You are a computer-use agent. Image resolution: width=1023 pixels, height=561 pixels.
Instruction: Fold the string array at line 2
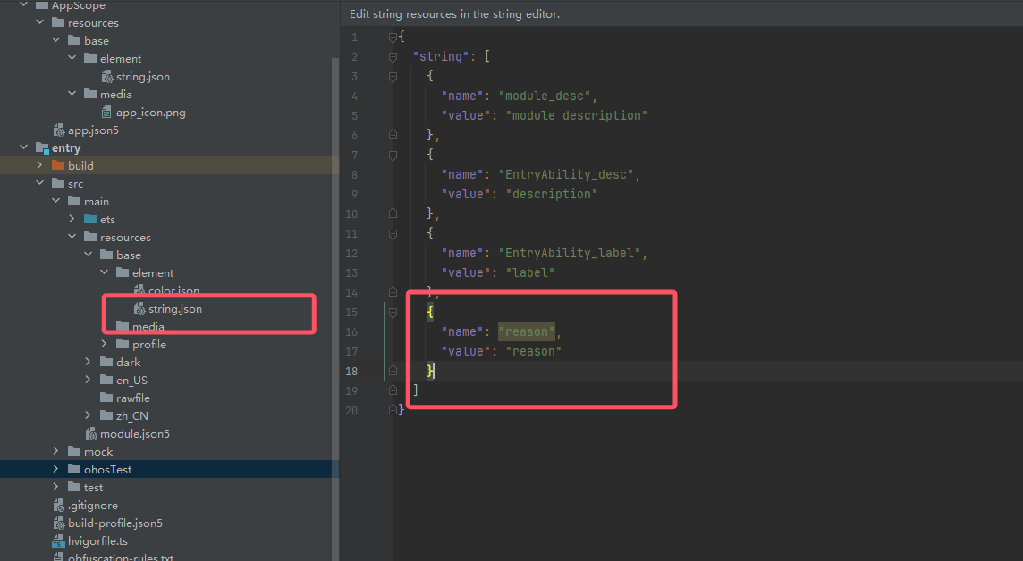393,56
